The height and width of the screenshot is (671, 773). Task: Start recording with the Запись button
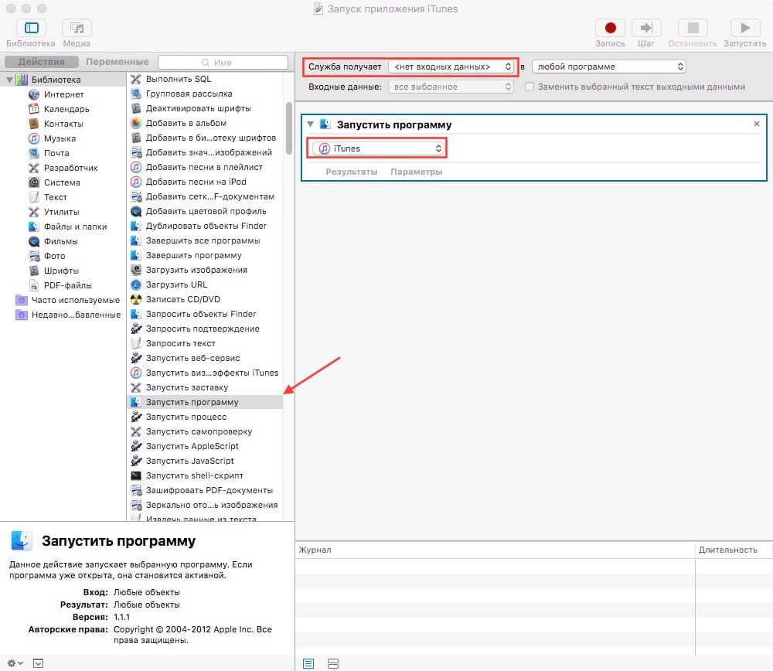point(610,28)
